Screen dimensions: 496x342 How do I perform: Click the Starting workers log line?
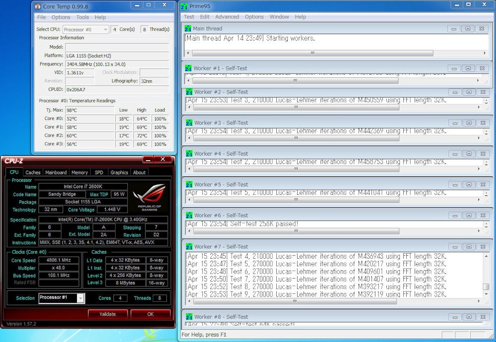pyautogui.click(x=249, y=38)
